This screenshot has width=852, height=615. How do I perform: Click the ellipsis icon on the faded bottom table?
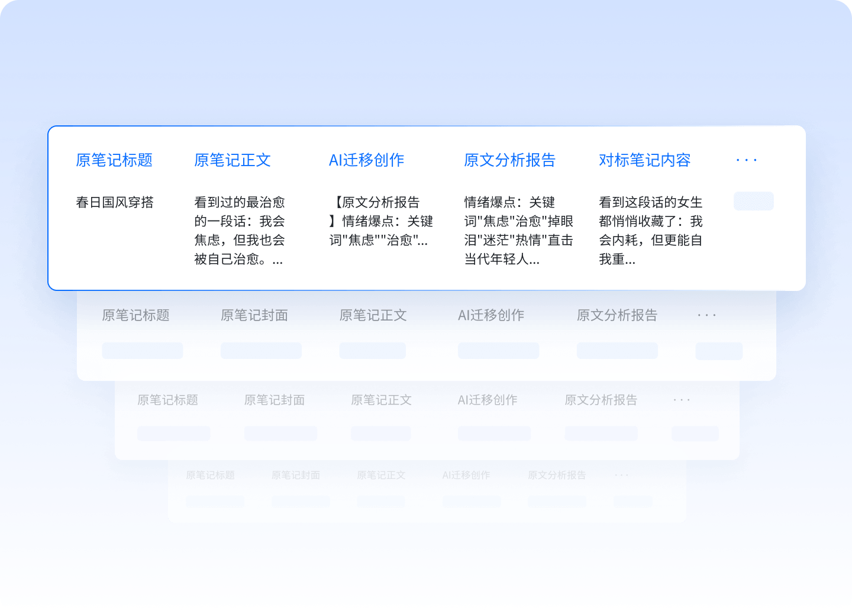click(621, 474)
